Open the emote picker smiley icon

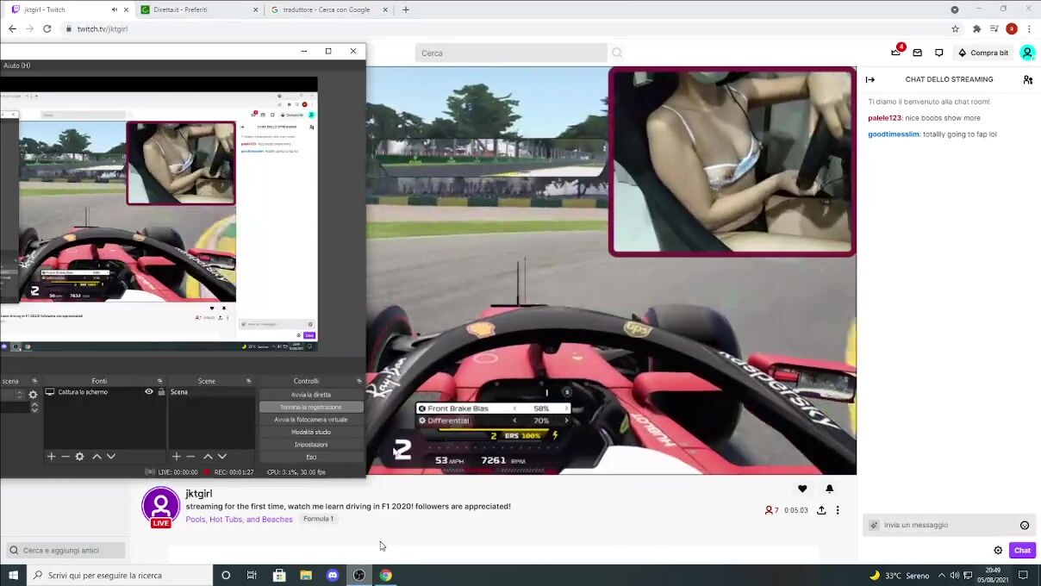tap(1024, 525)
